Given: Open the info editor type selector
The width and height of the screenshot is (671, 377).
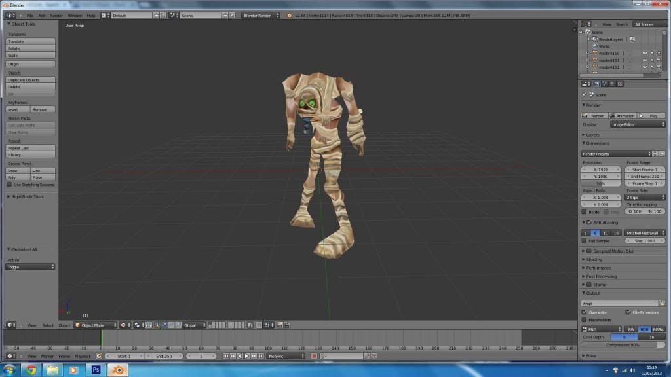Looking at the screenshot, I should click(10, 16).
